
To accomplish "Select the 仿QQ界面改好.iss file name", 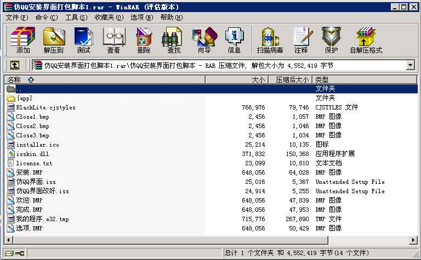I will click(x=42, y=191).
